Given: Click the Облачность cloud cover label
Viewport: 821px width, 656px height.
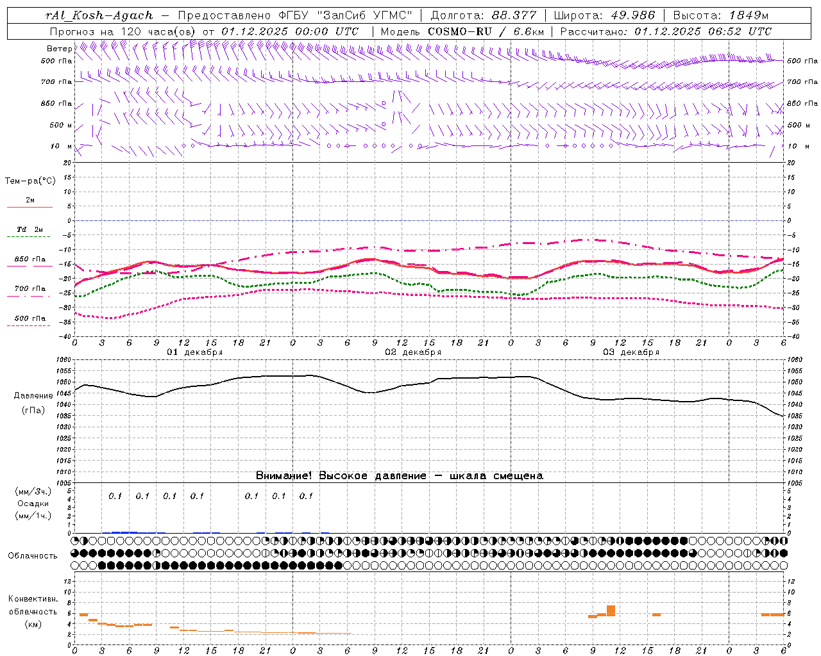Looking at the screenshot, I should [33, 556].
